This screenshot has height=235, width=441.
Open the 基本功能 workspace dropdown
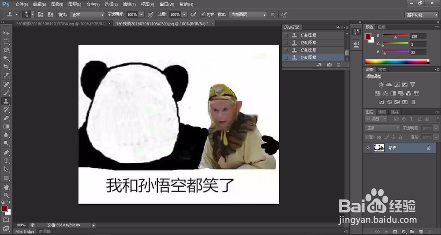point(421,15)
